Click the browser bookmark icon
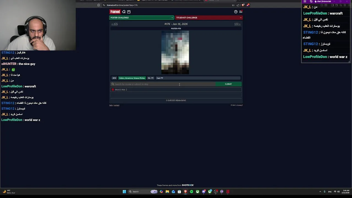Image resolution: width=352 pixels, height=198 pixels. [98, 5]
